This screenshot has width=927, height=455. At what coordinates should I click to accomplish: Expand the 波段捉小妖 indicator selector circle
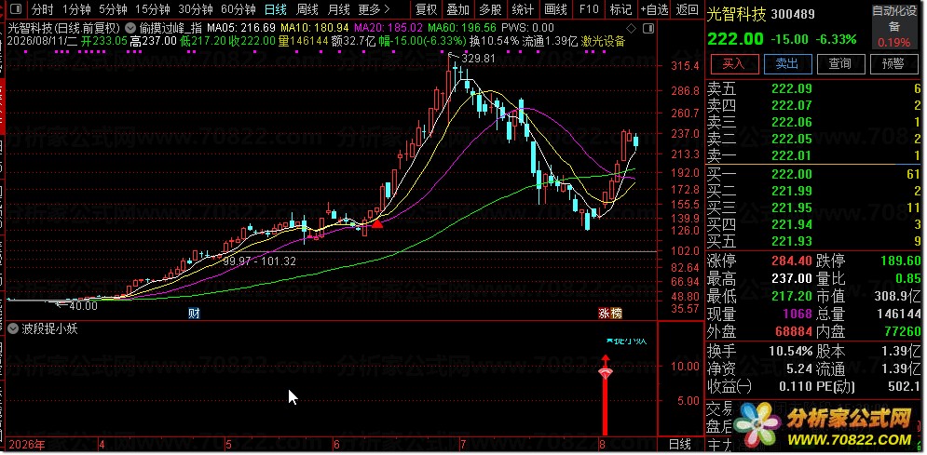point(12,328)
